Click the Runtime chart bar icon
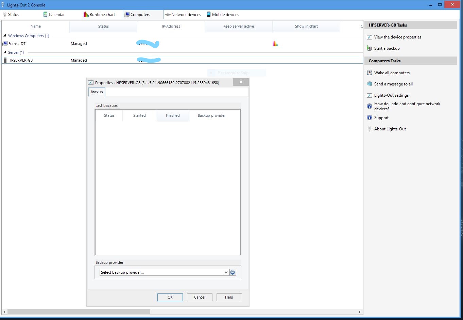 [x=86, y=15]
